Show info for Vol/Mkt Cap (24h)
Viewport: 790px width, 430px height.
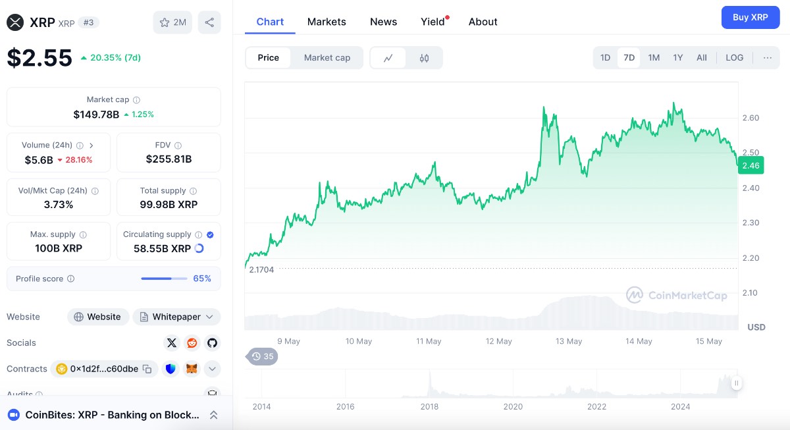tap(95, 191)
